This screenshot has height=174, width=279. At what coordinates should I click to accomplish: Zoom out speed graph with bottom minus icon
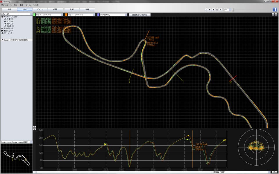coord(276,172)
